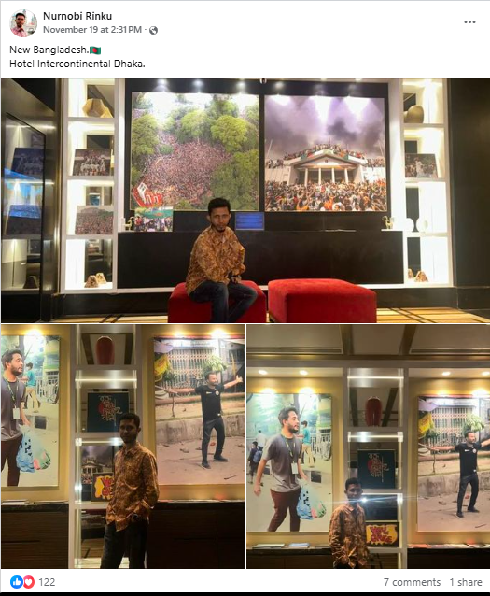The width and height of the screenshot is (490, 596).
Task: Click the red Love reaction icon
Action: 29,582
